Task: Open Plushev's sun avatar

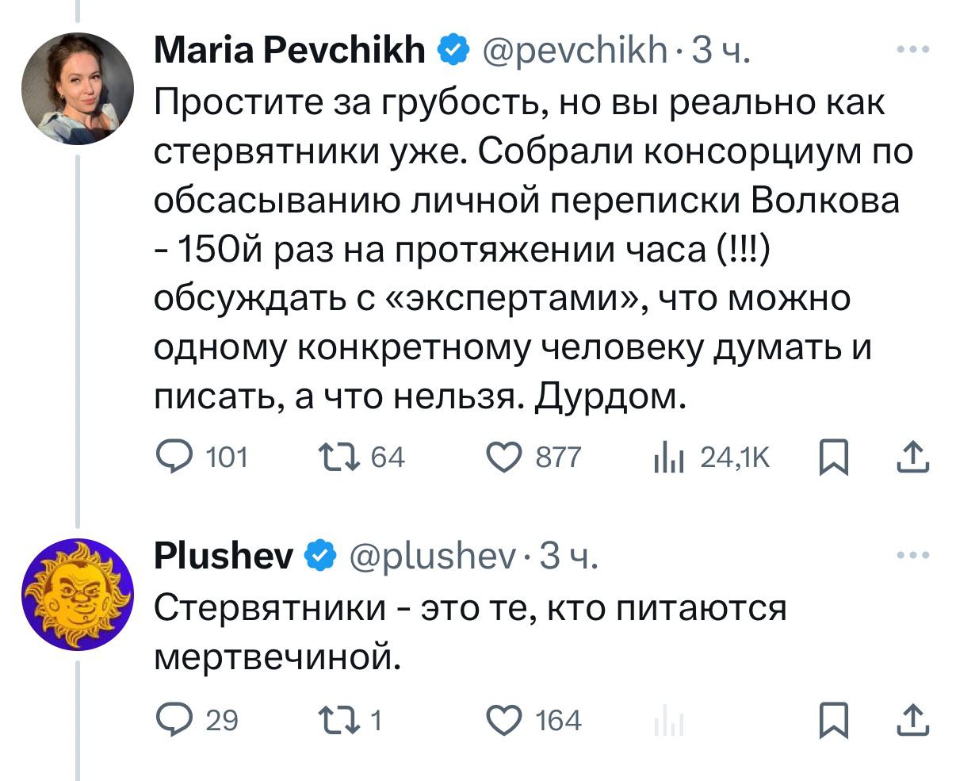Action: pyautogui.click(x=78, y=593)
